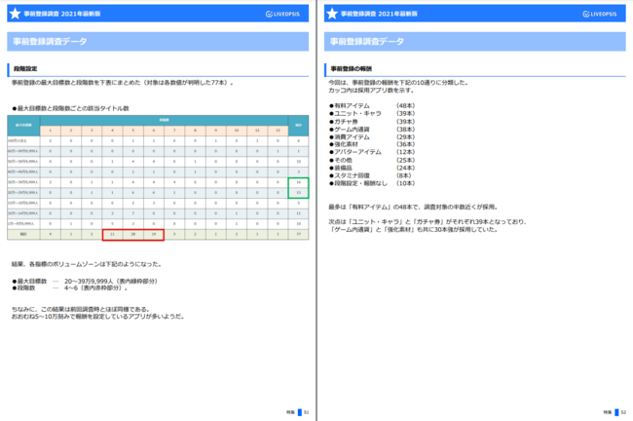Click the total cell 11 in the red box
633x421 pixels.
point(113,234)
